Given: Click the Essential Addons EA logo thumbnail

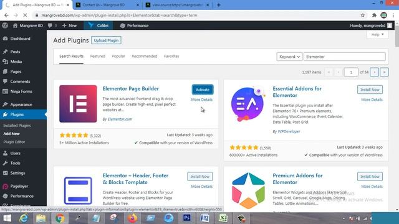Looking at the screenshot, I should pos(248,104).
